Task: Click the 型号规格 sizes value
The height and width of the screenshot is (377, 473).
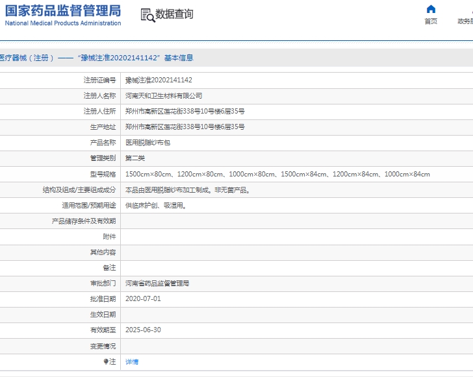Action: 277,174
